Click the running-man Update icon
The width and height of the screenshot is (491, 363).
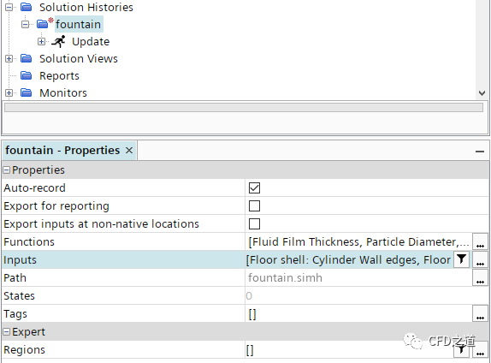point(58,41)
